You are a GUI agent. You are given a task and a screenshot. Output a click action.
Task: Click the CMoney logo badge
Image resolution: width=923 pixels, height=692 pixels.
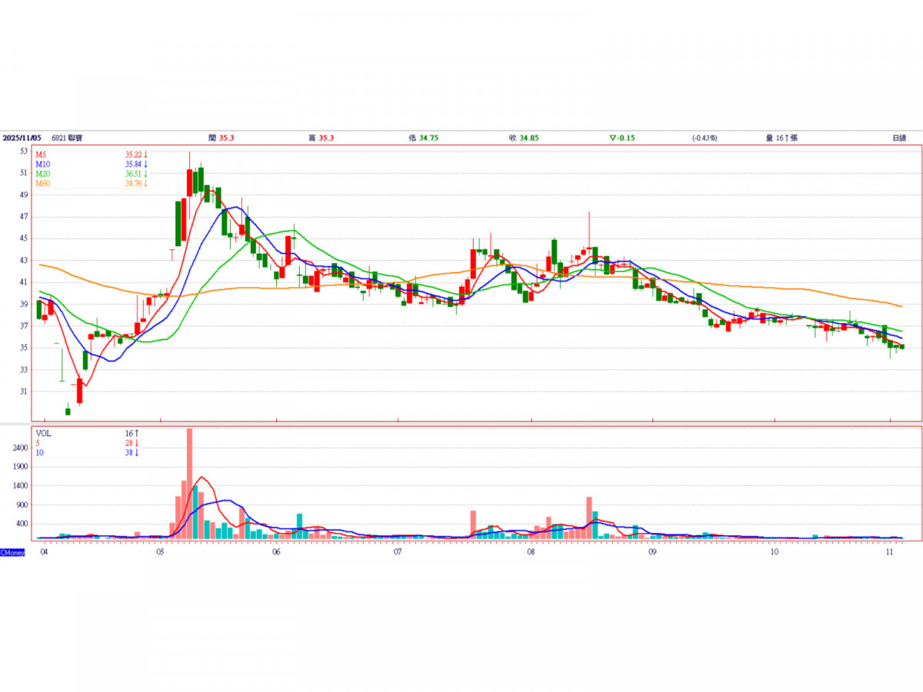point(12,552)
